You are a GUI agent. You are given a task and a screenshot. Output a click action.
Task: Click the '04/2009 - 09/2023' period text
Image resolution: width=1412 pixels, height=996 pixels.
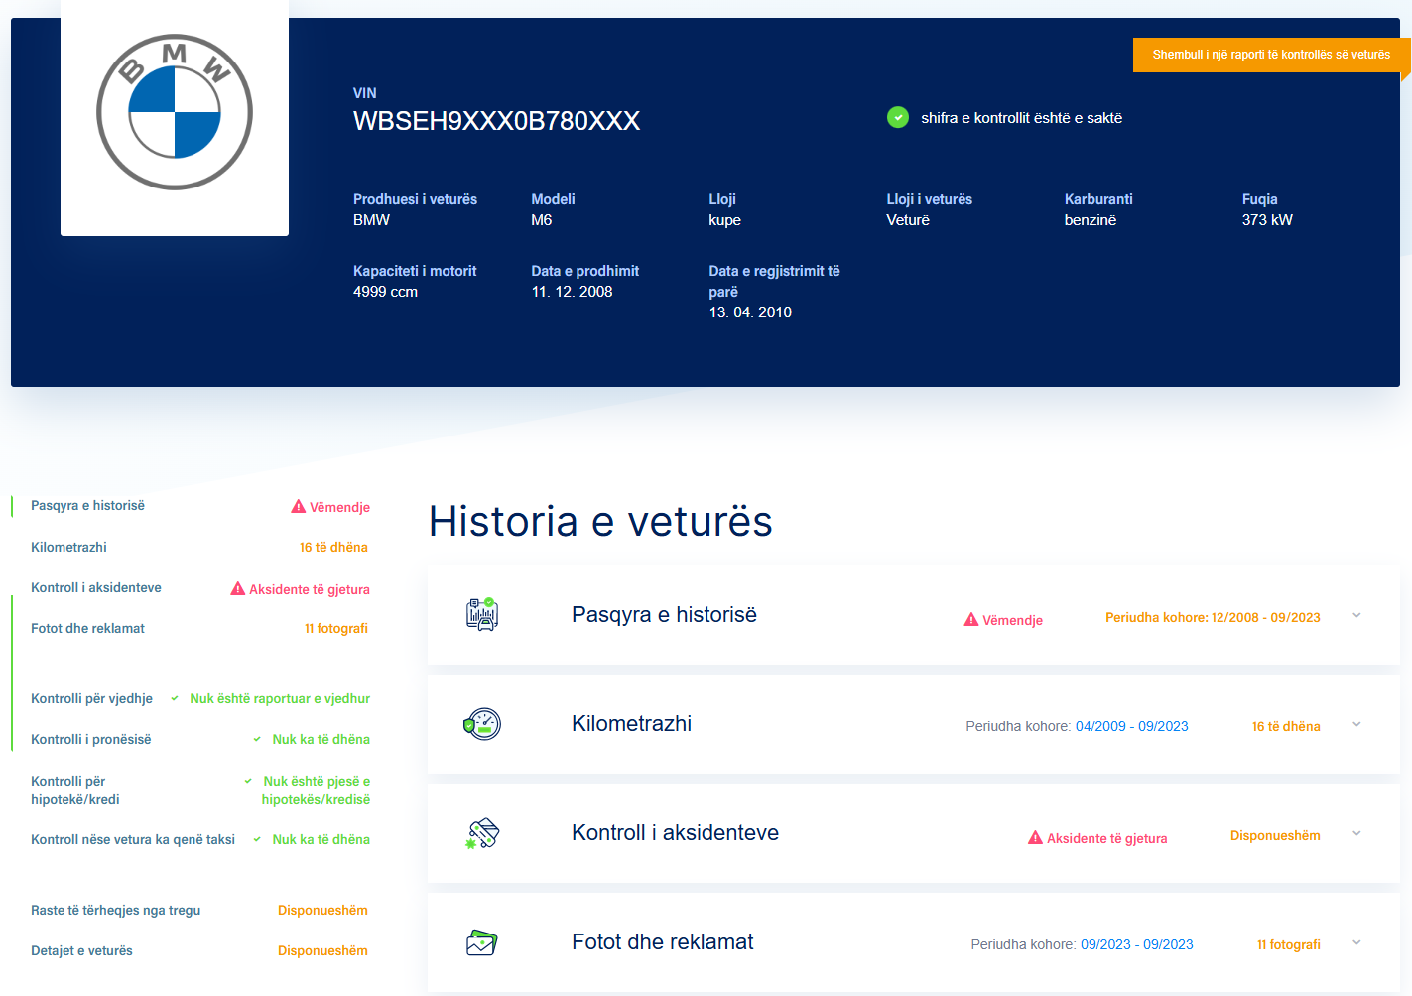(1132, 727)
